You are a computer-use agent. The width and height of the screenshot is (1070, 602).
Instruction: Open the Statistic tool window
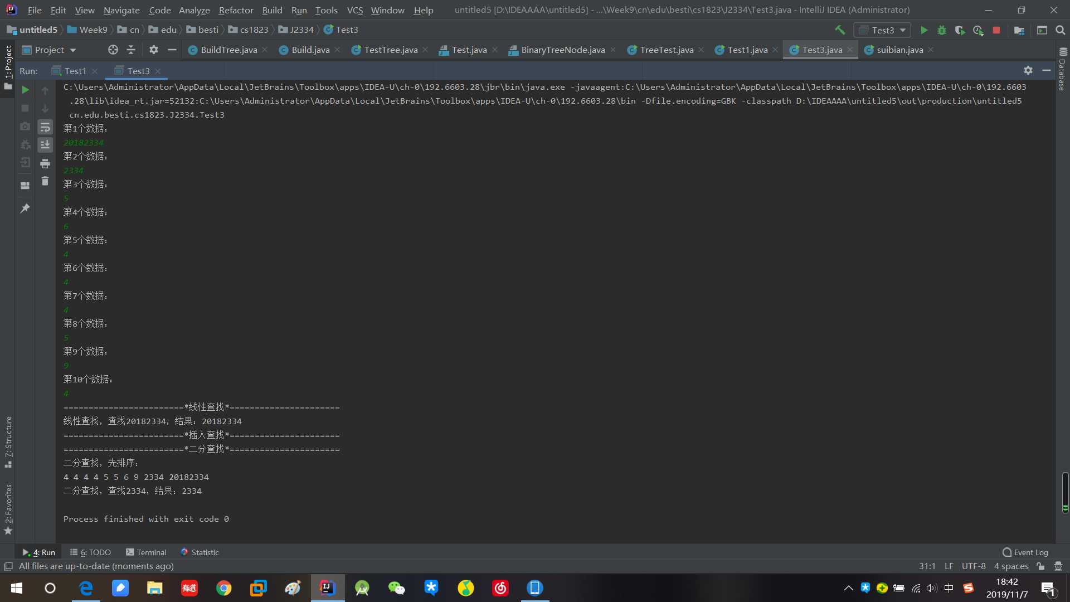(200, 552)
